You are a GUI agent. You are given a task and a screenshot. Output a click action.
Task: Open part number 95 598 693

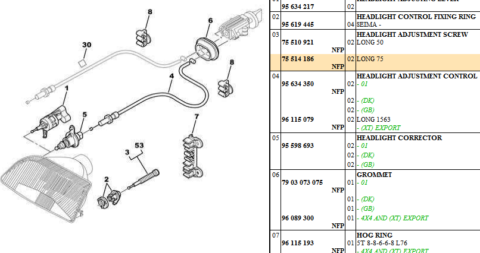click(297, 146)
